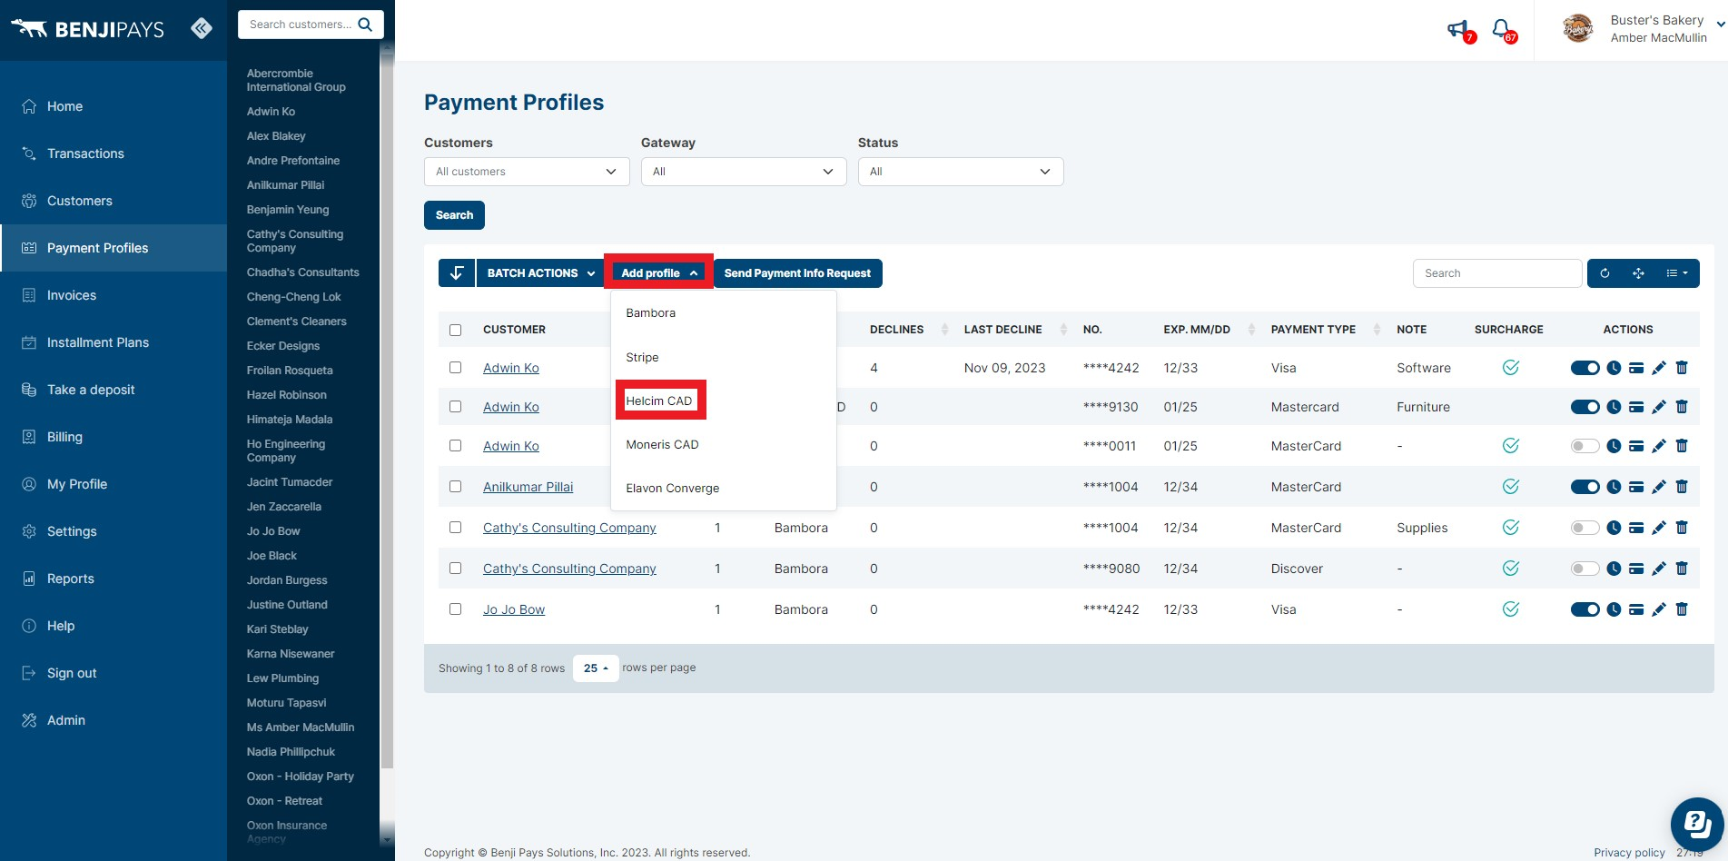Open the Status filter dropdown
This screenshot has height=861, width=1728.
pos(961,172)
